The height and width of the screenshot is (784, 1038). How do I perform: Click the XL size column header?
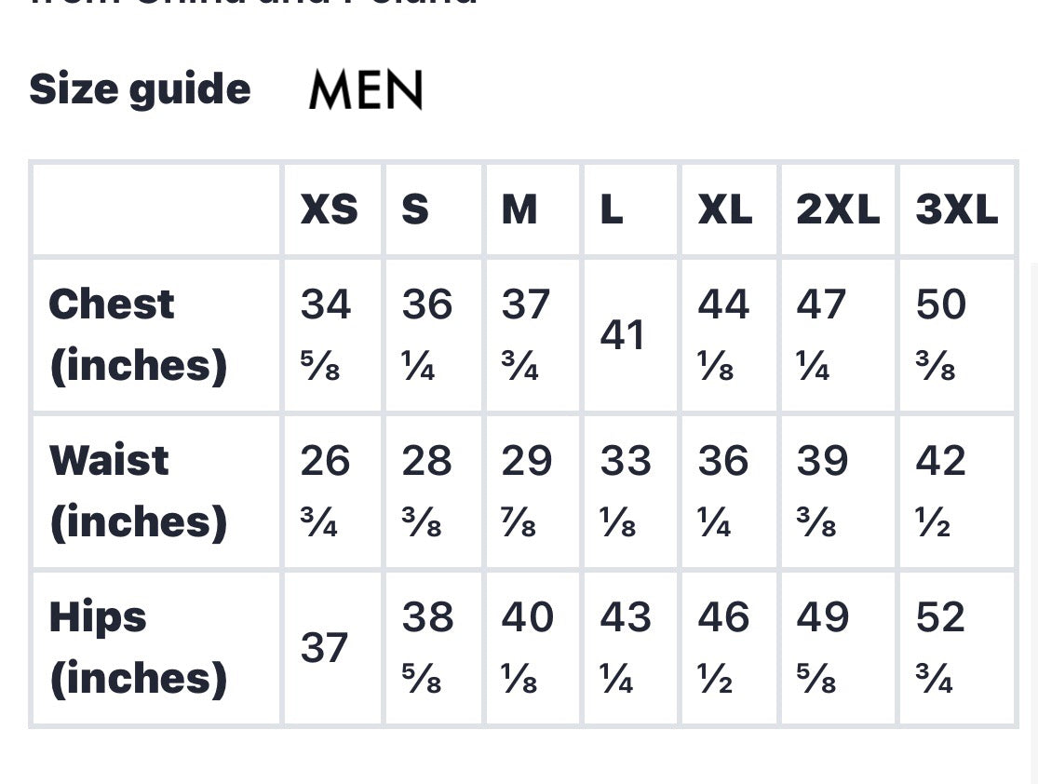click(725, 210)
